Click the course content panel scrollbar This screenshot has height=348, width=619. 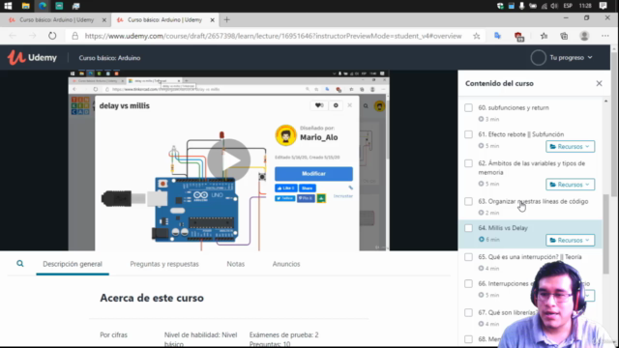(x=606, y=233)
